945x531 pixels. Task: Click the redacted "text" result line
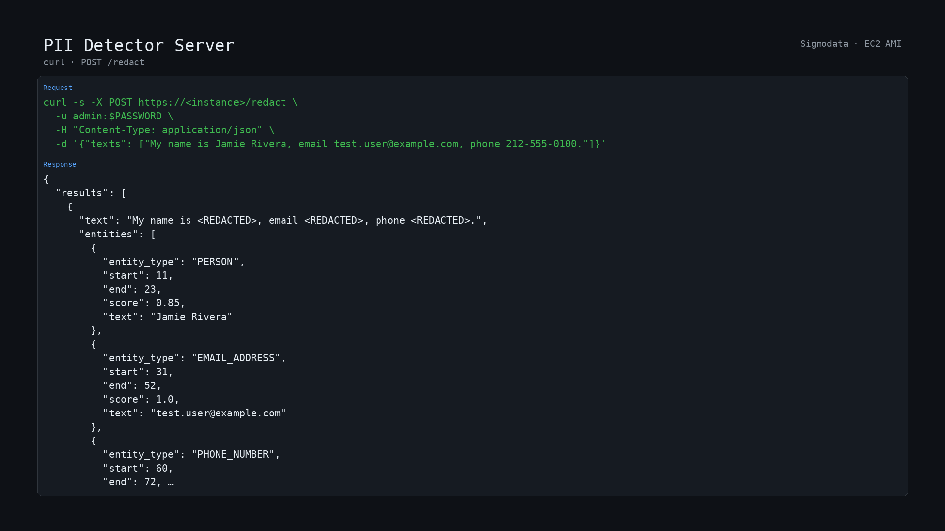tap(283, 220)
